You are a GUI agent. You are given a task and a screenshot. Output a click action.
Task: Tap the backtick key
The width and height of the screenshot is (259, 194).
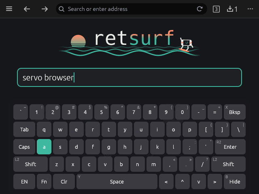(21, 112)
